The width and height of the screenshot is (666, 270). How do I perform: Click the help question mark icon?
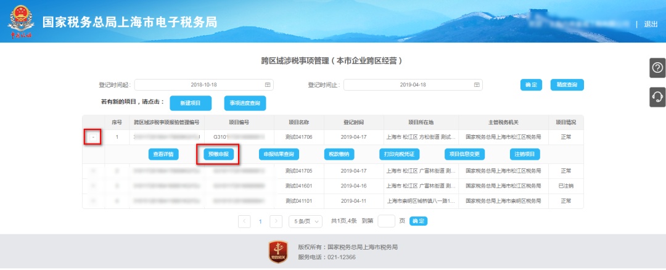tap(658, 68)
